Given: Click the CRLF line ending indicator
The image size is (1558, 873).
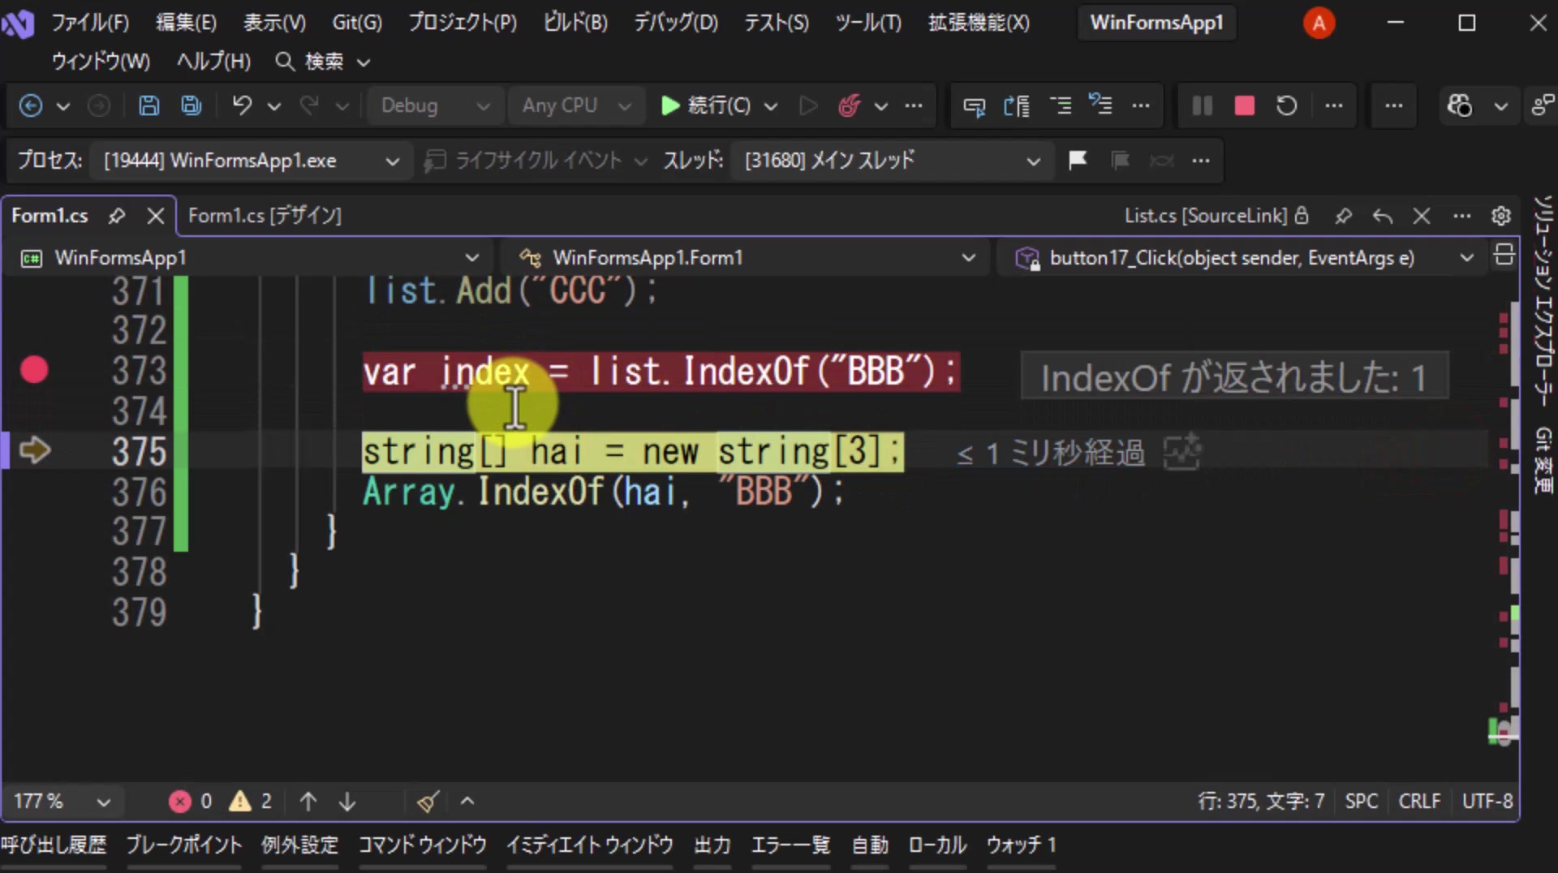Looking at the screenshot, I should 1419,802.
